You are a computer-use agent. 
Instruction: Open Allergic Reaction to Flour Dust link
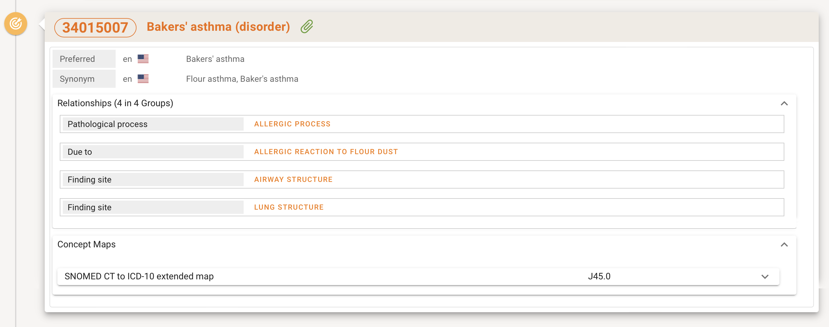click(326, 152)
